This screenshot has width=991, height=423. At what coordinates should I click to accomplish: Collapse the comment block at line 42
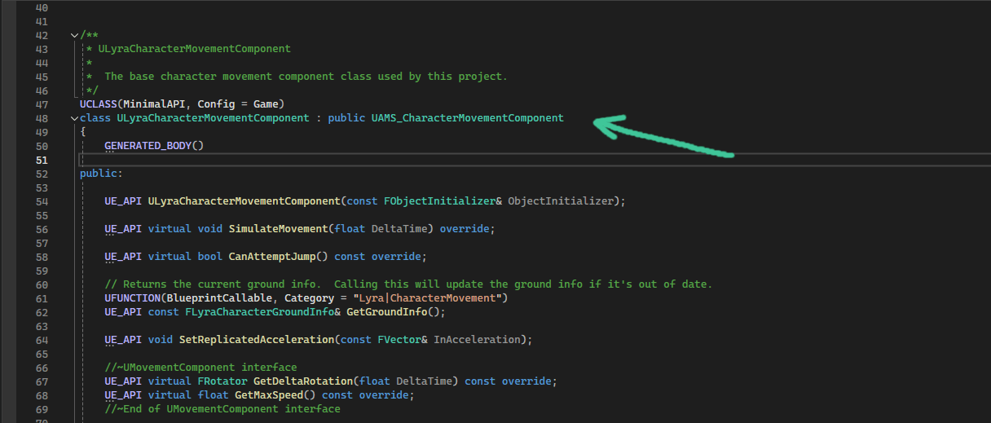75,35
